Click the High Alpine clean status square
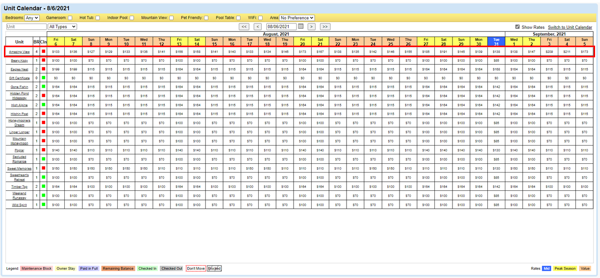 (44, 105)
